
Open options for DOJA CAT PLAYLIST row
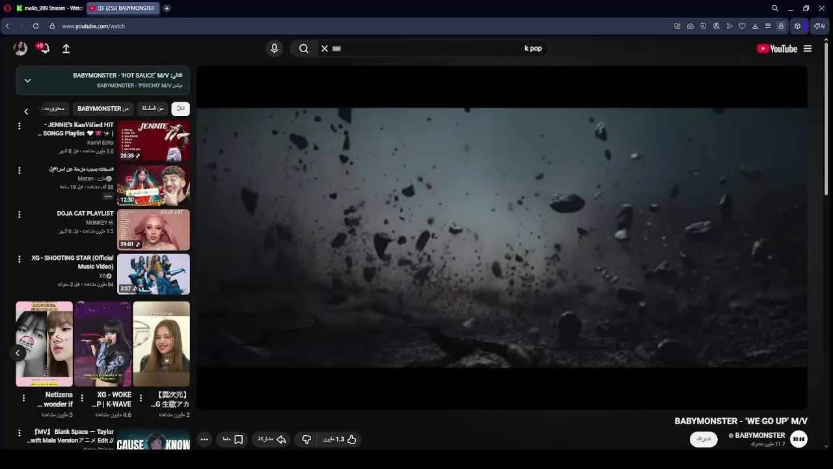pyautogui.click(x=19, y=214)
